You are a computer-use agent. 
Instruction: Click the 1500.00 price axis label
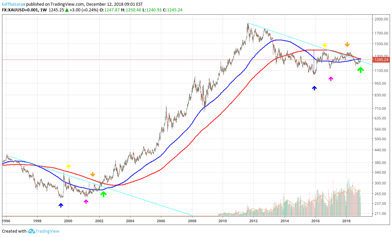click(381, 44)
